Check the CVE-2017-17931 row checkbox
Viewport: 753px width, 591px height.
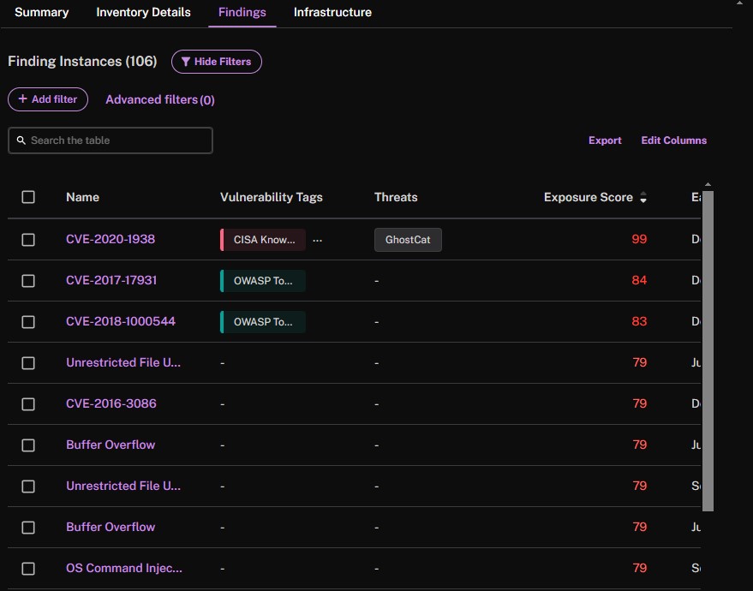point(28,281)
